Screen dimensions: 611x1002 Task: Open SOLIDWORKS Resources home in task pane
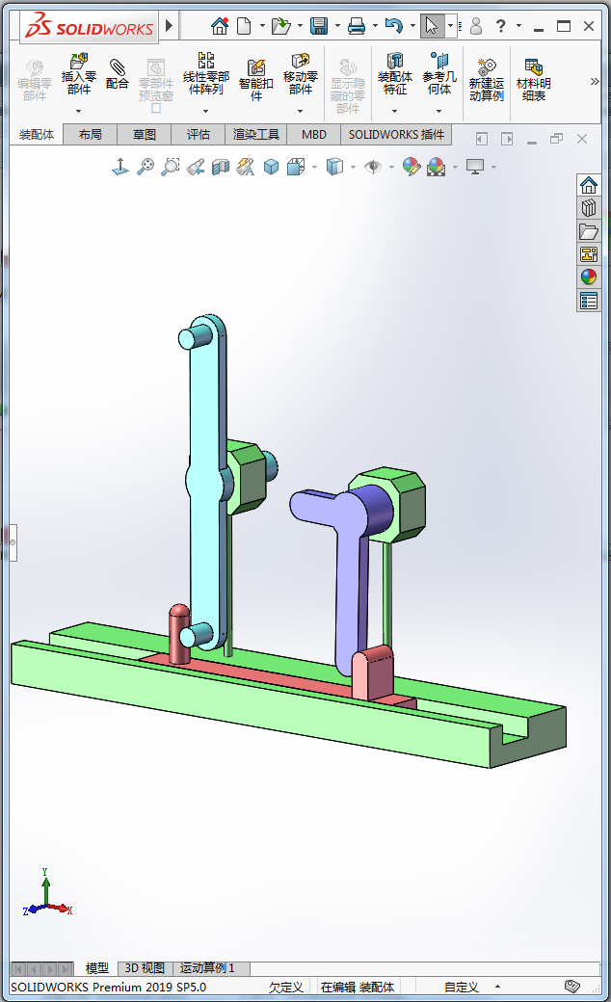(x=589, y=185)
